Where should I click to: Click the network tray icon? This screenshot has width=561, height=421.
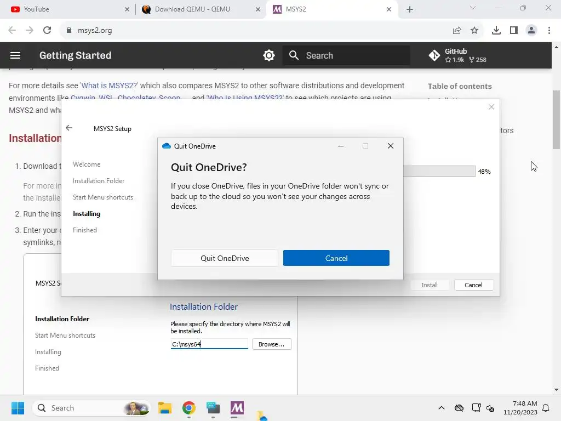click(x=476, y=408)
